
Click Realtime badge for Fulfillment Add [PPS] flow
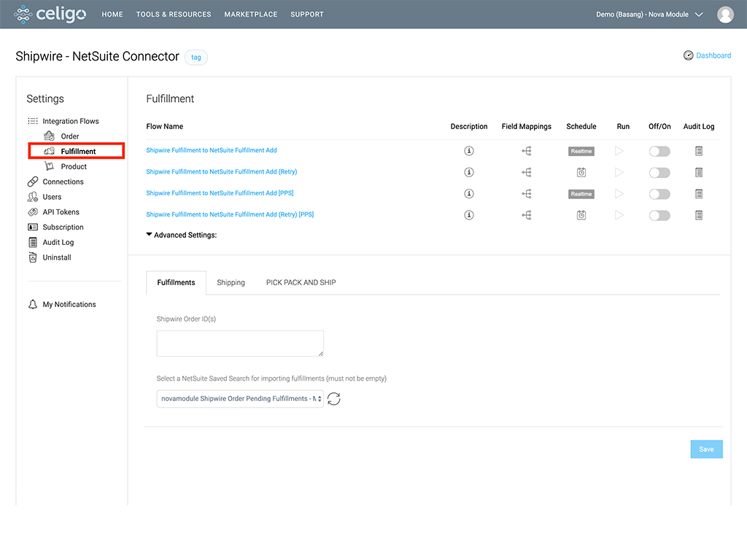click(x=581, y=194)
